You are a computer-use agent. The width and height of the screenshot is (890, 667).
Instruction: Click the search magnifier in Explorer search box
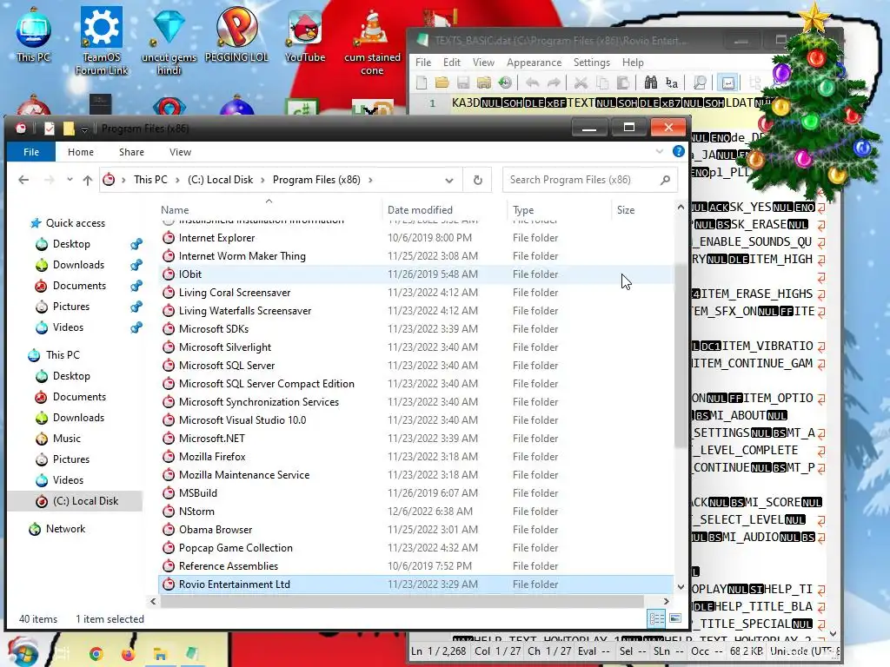click(665, 180)
